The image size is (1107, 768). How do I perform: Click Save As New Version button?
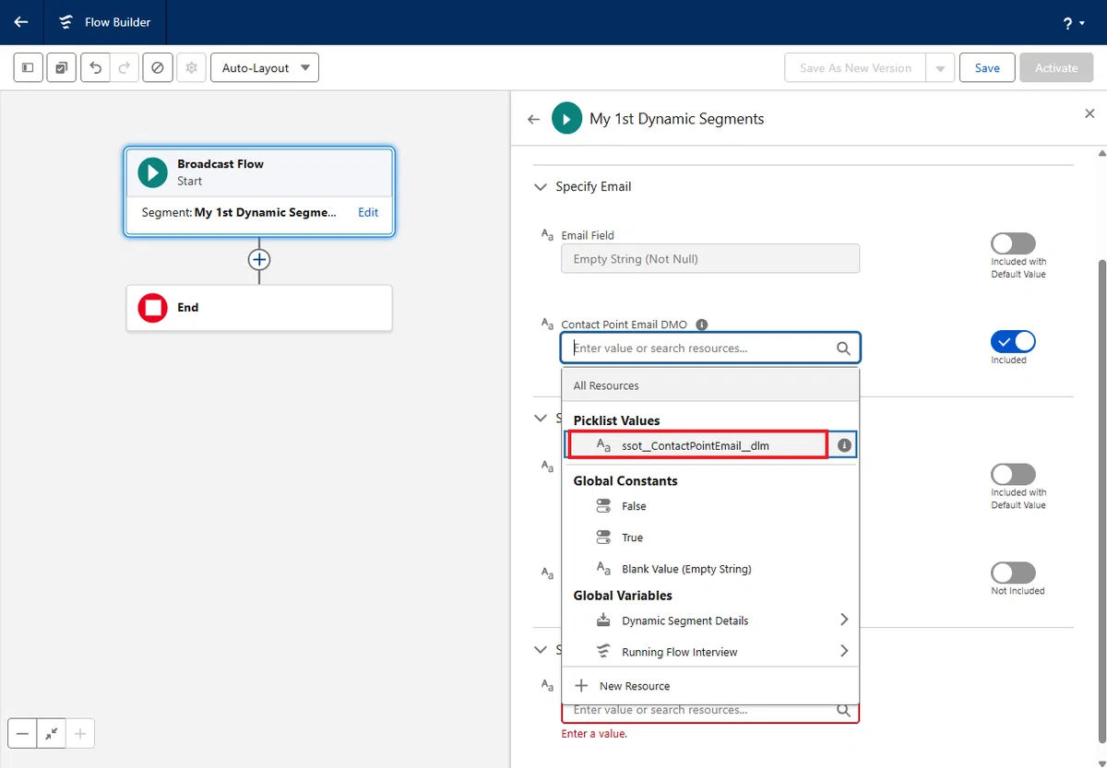[x=855, y=68]
